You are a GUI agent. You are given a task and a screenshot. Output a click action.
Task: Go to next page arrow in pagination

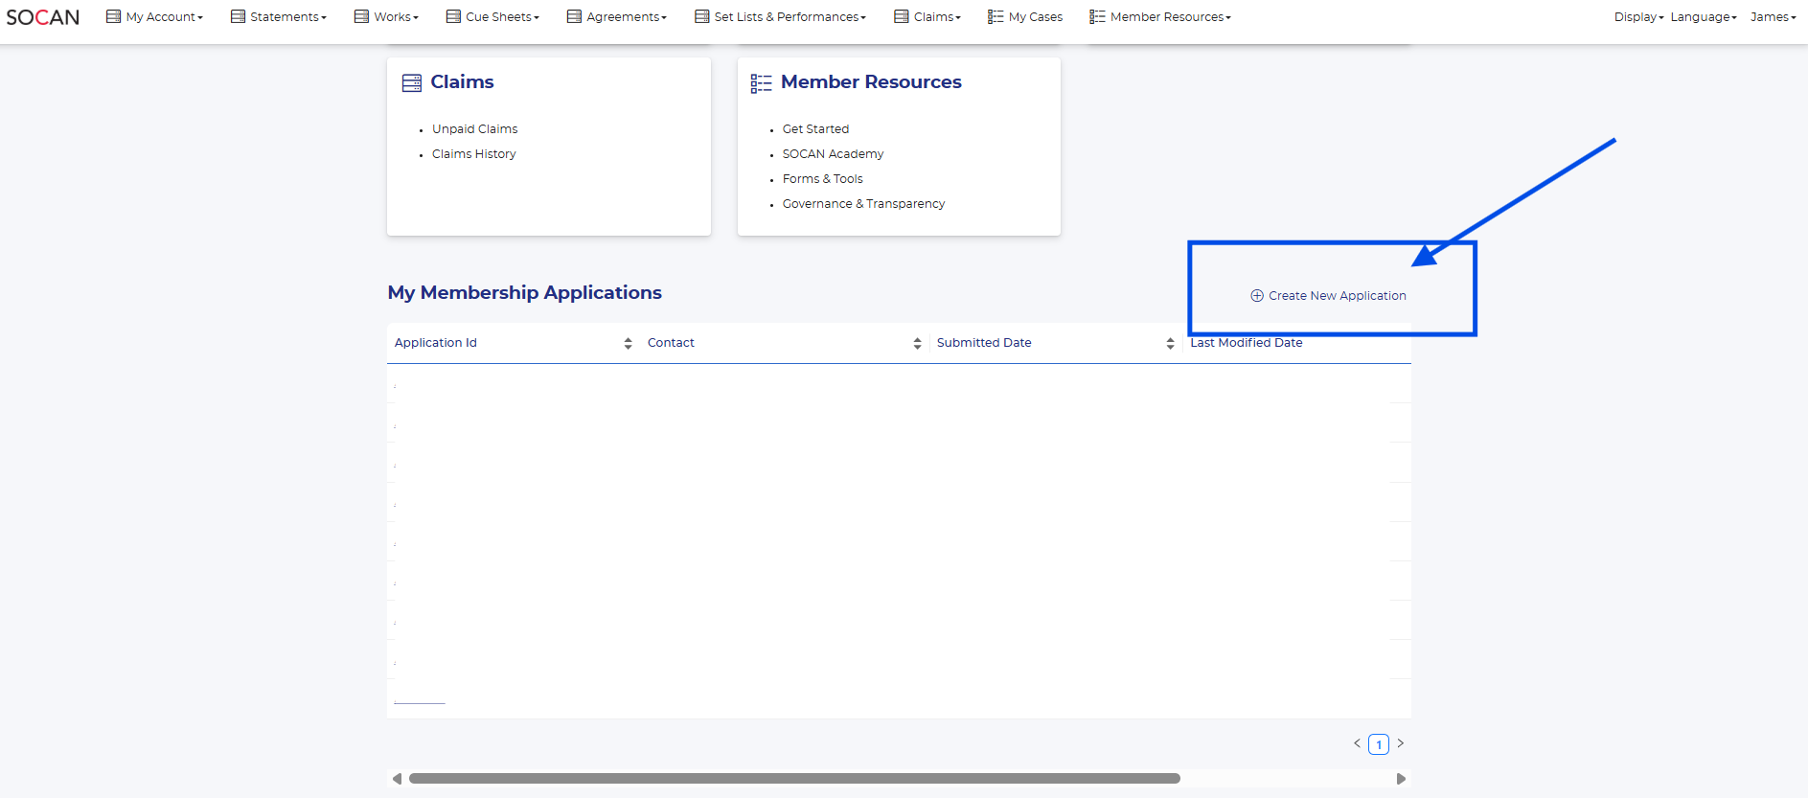coord(1400,743)
